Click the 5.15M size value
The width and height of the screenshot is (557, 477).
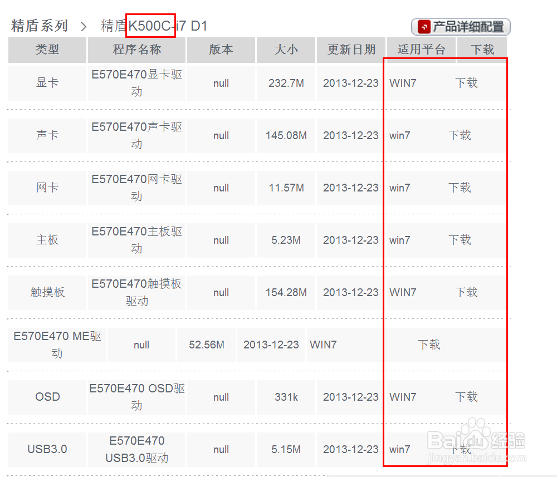pyautogui.click(x=286, y=449)
